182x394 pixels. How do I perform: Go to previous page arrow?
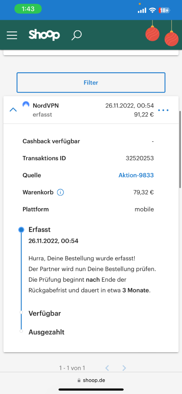[107, 368]
